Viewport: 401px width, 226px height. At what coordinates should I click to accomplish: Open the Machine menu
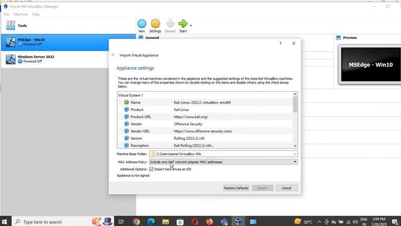pyautogui.click(x=21, y=14)
